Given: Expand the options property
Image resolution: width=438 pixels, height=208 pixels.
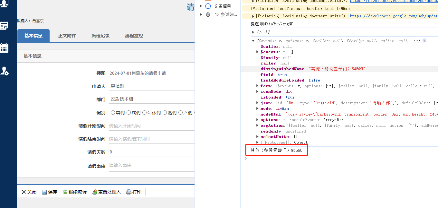Looking at the screenshot, I should click(257, 120).
